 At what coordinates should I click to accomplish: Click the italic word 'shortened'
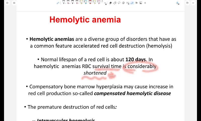tap(95, 73)
